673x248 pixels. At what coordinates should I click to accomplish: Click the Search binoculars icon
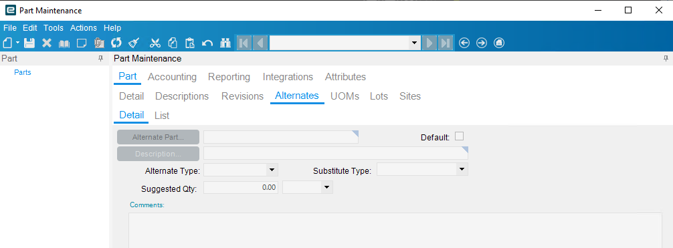point(225,43)
